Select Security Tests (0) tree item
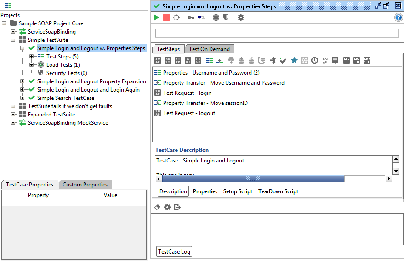This screenshot has height=261, width=404. click(x=67, y=73)
